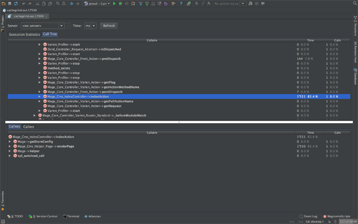Viewport: 358px width, 224px height.
Task: Select Mage_Core_Controller_Varien_Action->getRequest row
Action: pyautogui.click(x=179, y=106)
